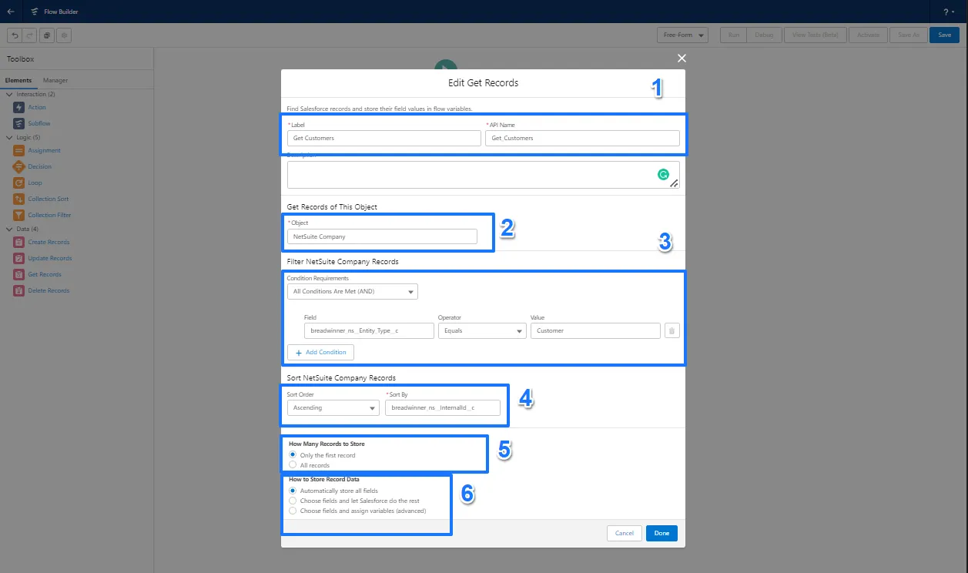Open Condition Requirements dropdown

pos(353,292)
